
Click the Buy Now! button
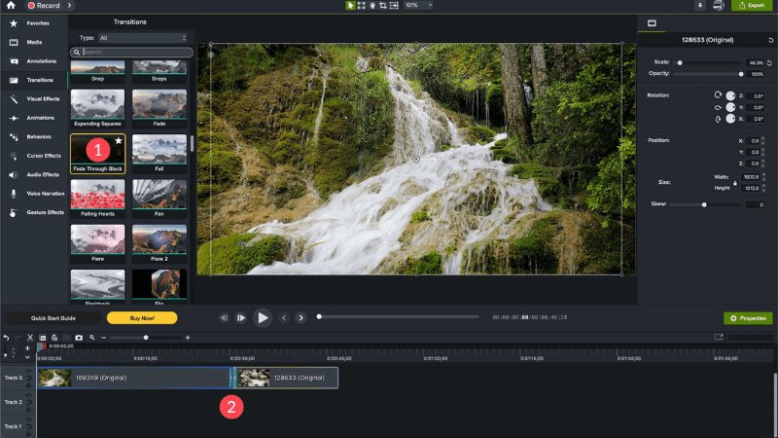(142, 318)
